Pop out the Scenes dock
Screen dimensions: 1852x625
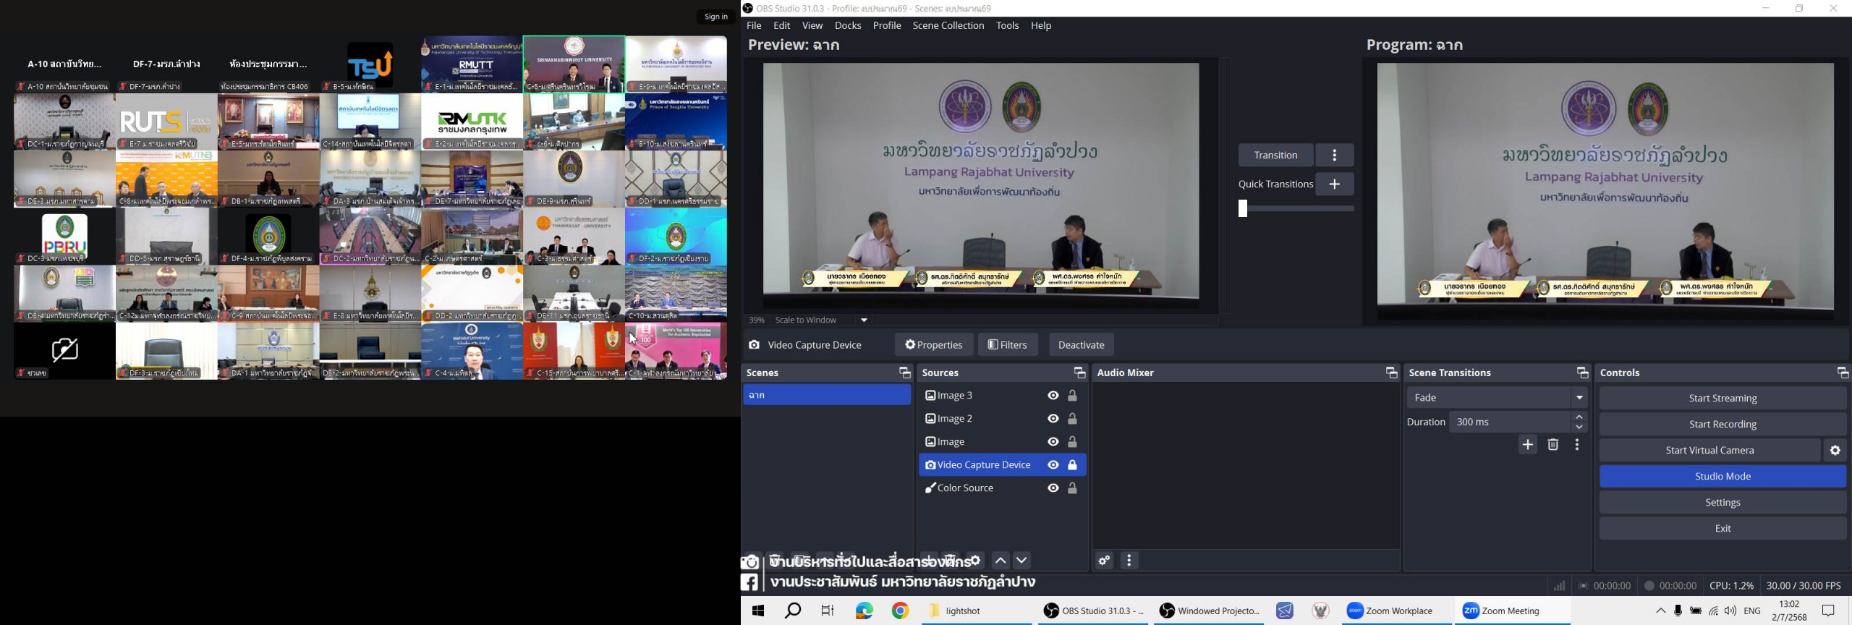pyautogui.click(x=904, y=373)
